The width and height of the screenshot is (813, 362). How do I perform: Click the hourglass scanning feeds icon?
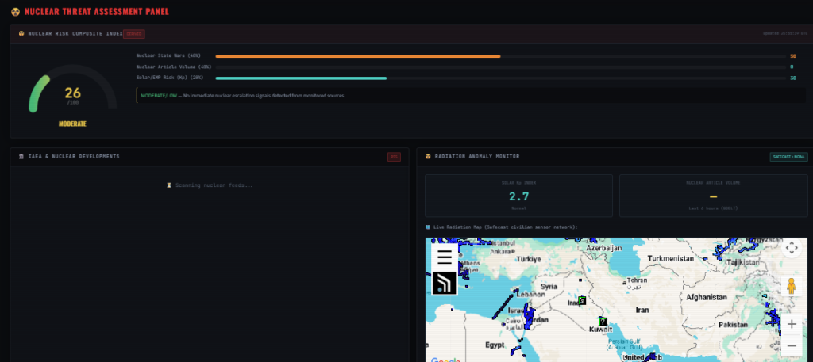tap(168, 185)
